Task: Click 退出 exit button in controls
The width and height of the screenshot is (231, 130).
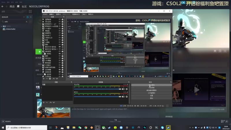Action: (151, 98)
